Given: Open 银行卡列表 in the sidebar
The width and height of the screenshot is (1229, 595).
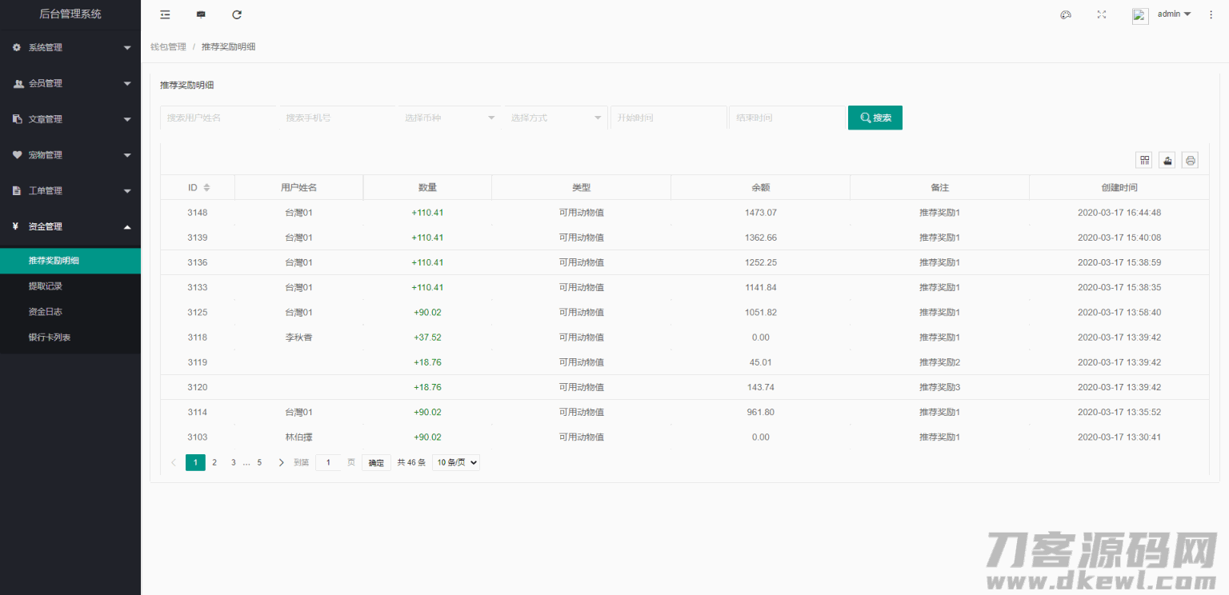Looking at the screenshot, I should pos(50,337).
